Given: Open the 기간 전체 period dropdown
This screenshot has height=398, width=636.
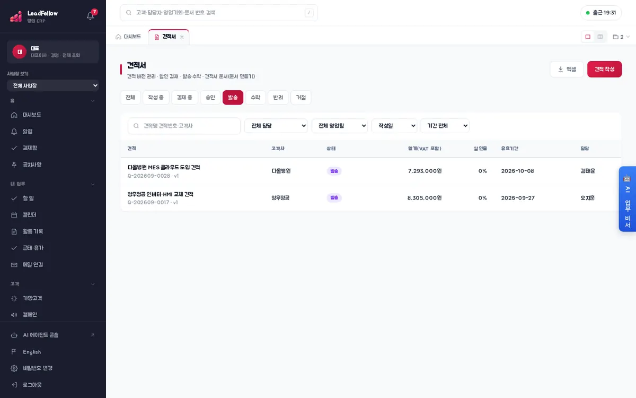Looking at the screenshot, I should pos(445,126).
